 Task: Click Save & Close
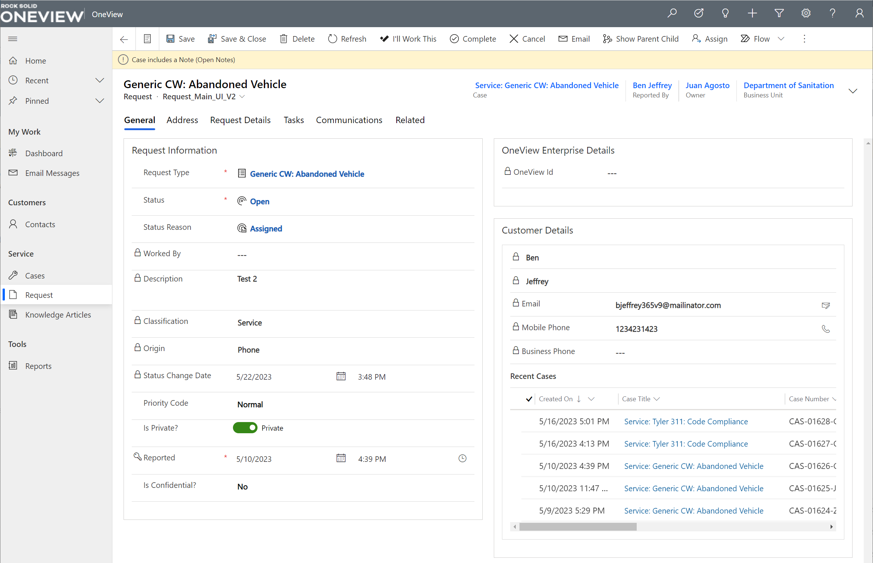237,39
